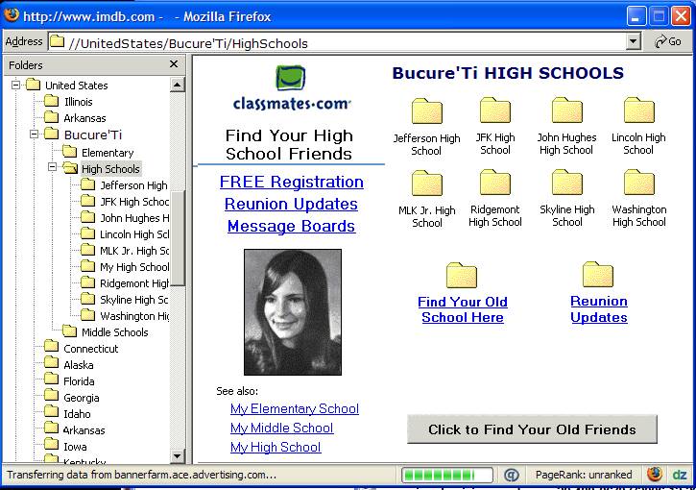Click the Go arrow button in address bar
This screenshot has width=696, height=490.
(667, 41)
